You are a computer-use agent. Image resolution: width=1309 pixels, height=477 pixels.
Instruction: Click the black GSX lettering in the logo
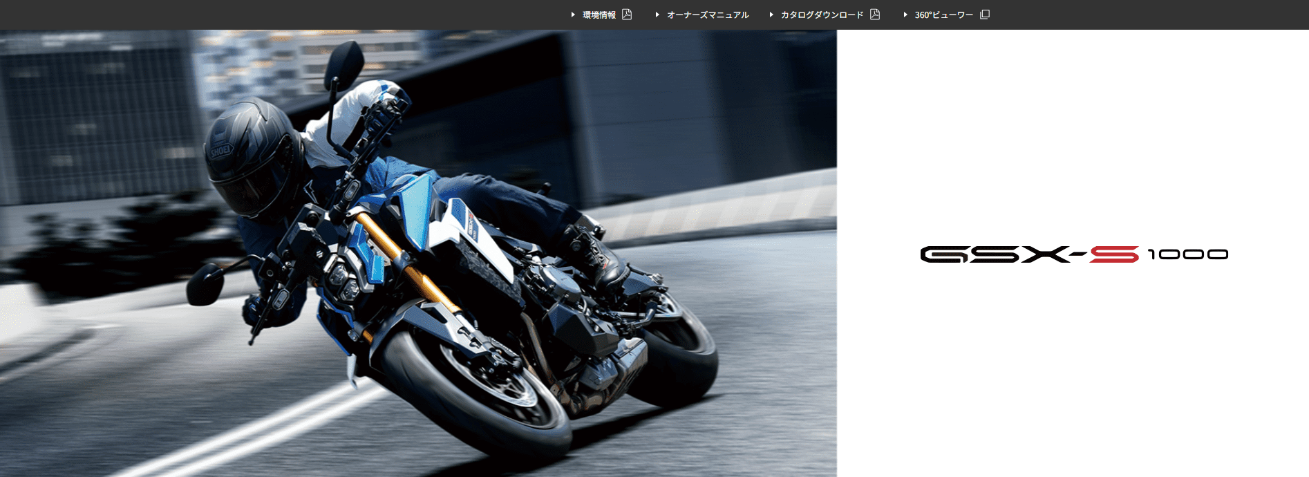(995, 254)
